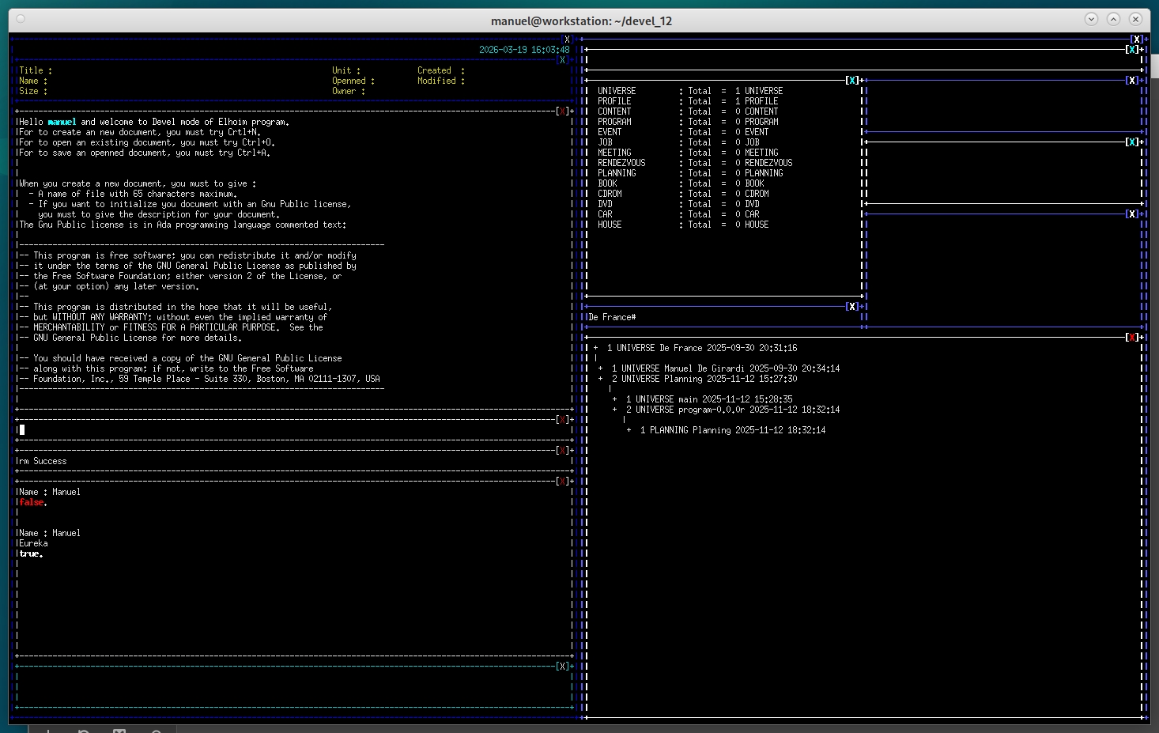Collapse the 'UNIVERSE program-0.0.0r' node
The image size is (1159, 733).
(614, 410)
